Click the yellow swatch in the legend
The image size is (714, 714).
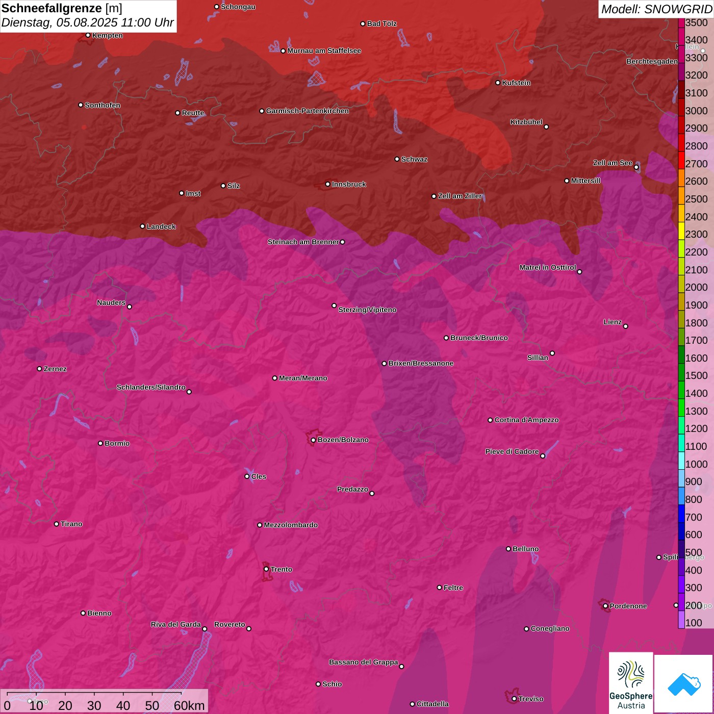tap(681, 231)
